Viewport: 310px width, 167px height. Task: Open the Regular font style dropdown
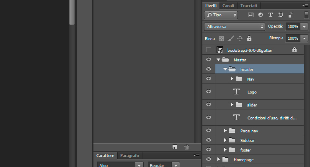pyautogui.click(x=176, y=165)
